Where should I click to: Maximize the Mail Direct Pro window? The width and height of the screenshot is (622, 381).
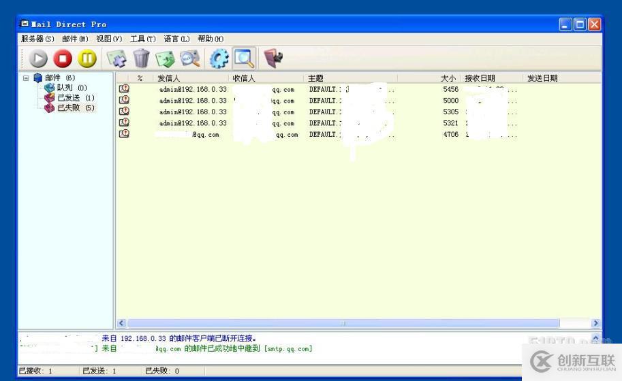(x=580, y=24)
